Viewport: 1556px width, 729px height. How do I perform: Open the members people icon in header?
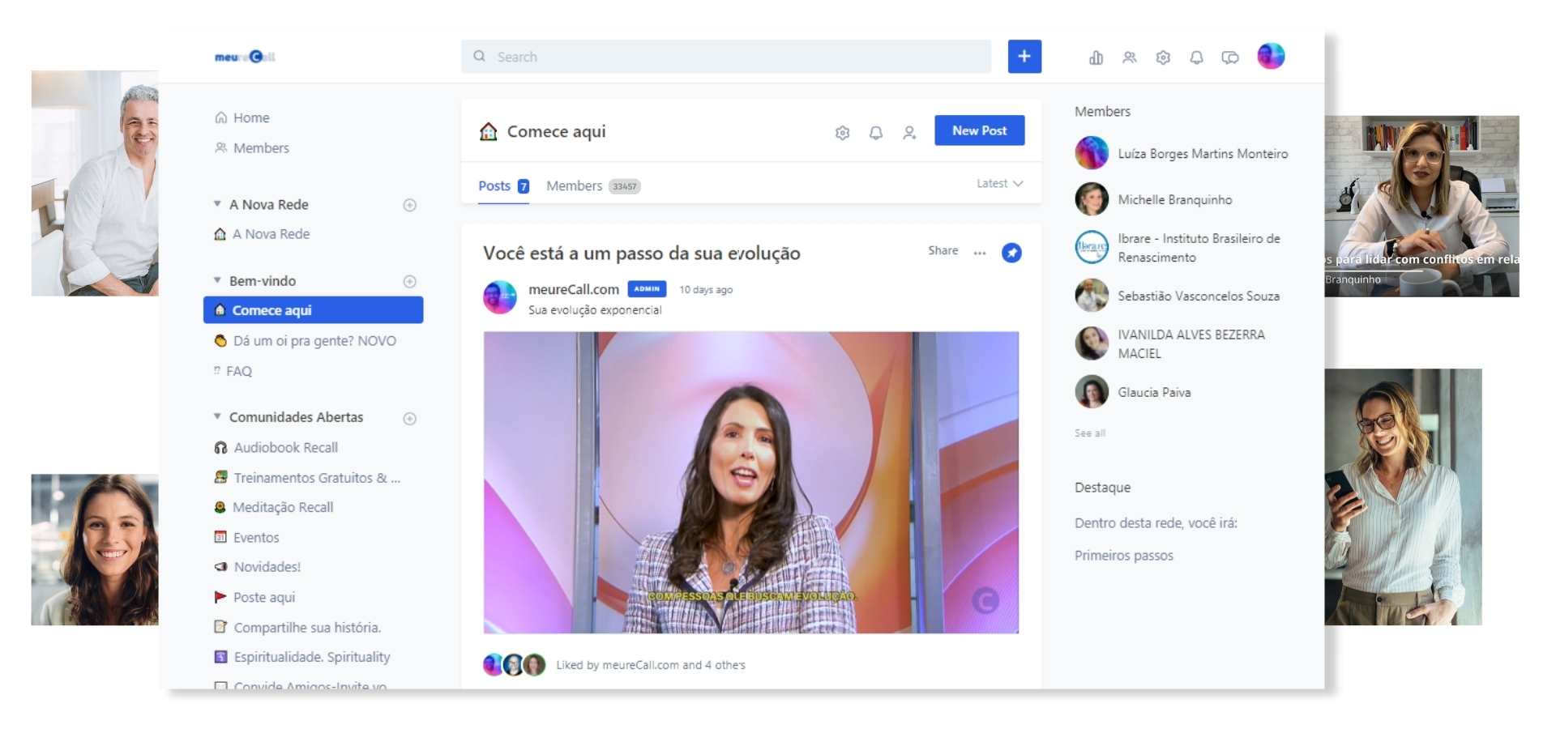tap(1129, 58)
